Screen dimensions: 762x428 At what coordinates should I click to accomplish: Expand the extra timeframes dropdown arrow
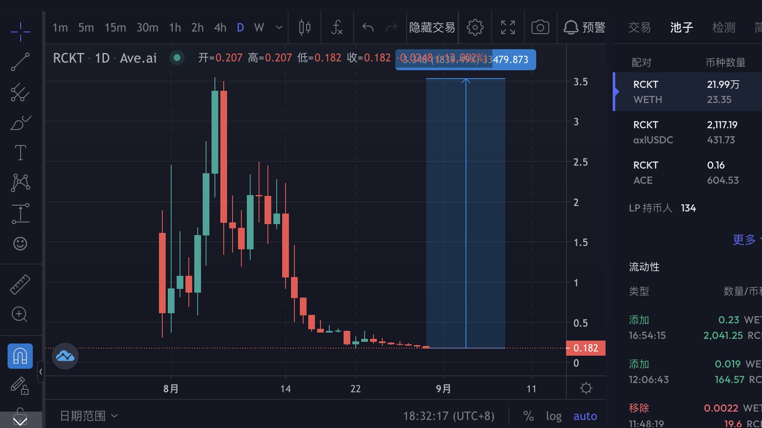coord(278,27)
